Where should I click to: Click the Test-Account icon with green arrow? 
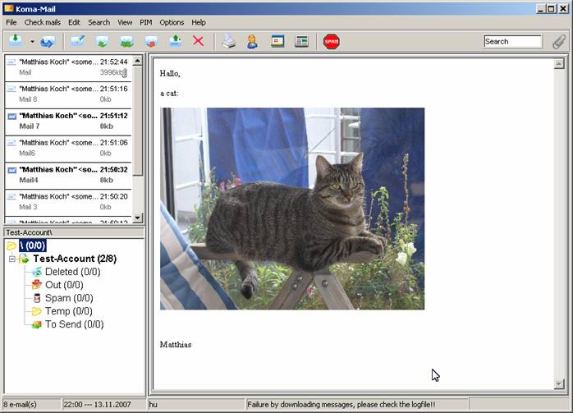point(24,259)
